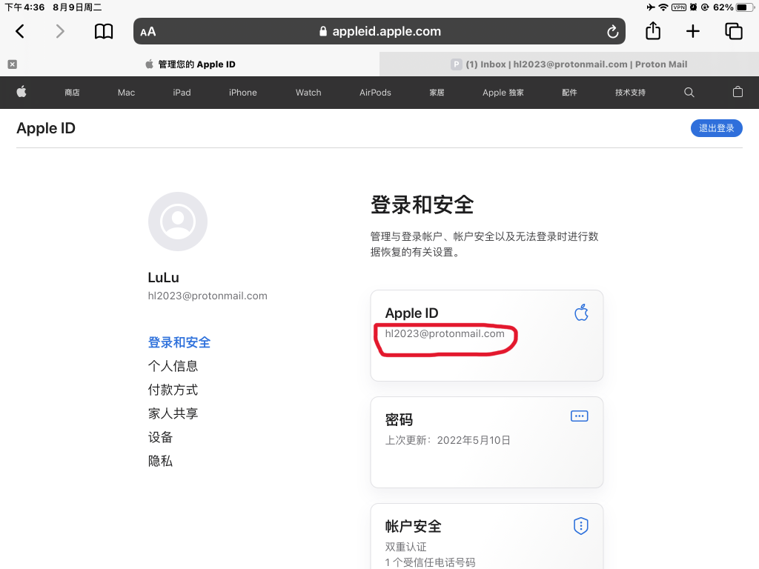The image size is (759, 569).
Task: Select 家人共享 in the sidebar
Action: (x=173, y=413)
